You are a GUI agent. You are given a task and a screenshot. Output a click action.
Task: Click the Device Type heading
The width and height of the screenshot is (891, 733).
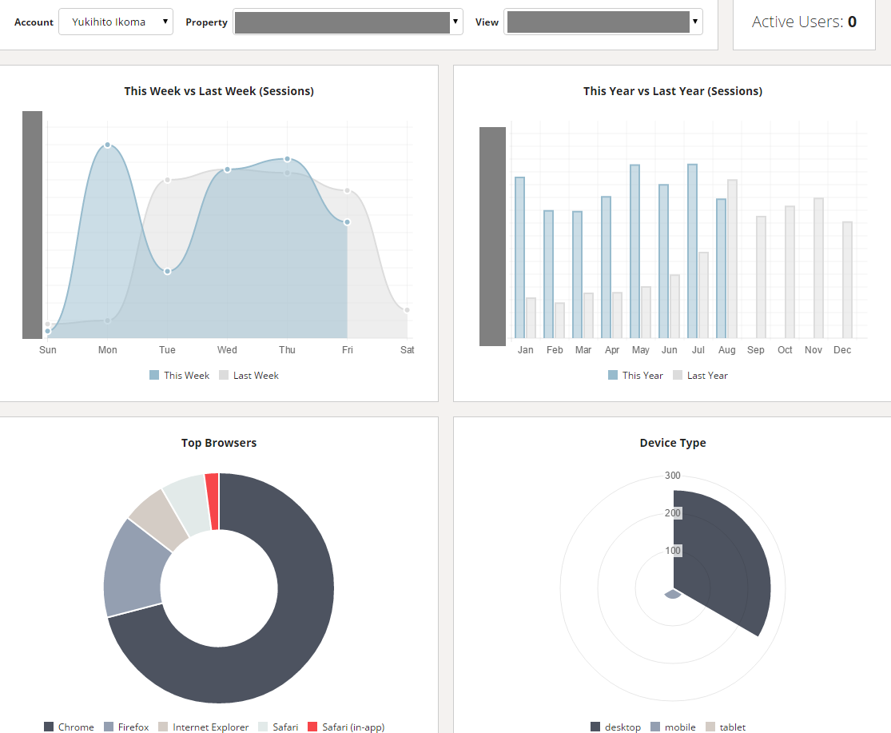(x=673, y=443)
